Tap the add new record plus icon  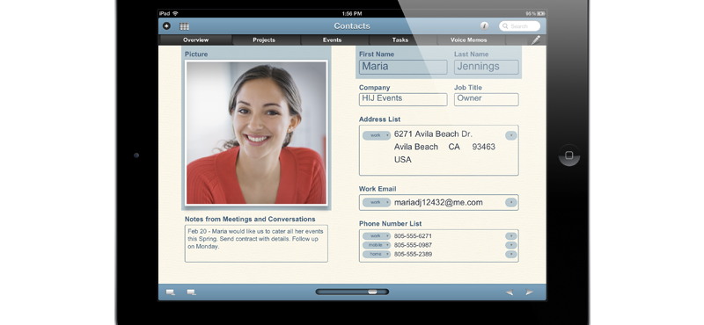tap(166, 26)
